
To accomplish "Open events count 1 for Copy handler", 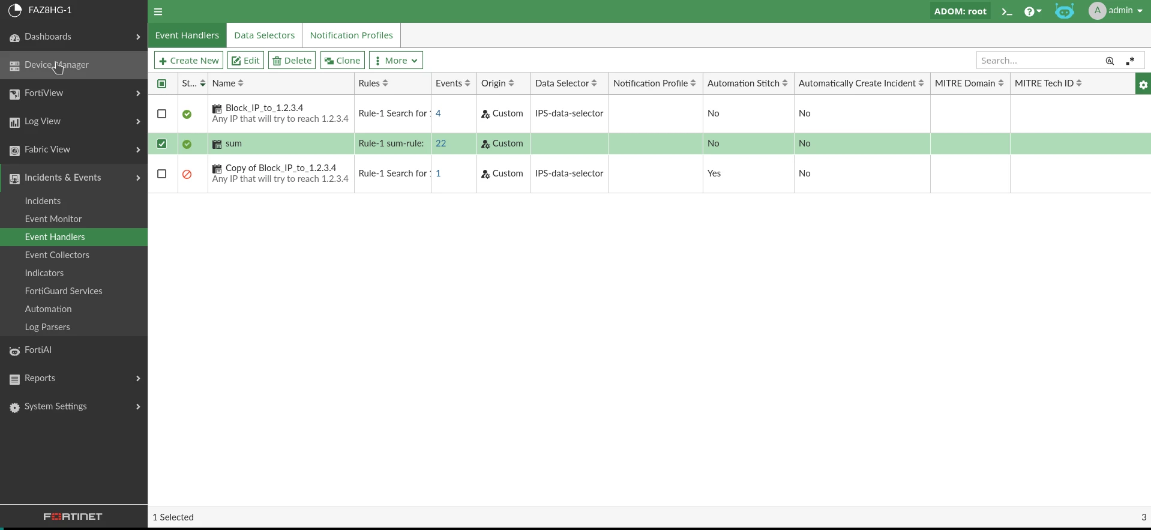I will (438, 173).
